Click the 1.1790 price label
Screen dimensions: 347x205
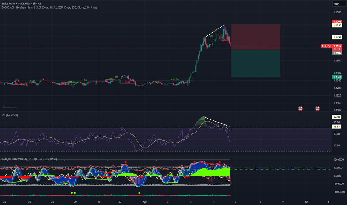tap(337, 25)
